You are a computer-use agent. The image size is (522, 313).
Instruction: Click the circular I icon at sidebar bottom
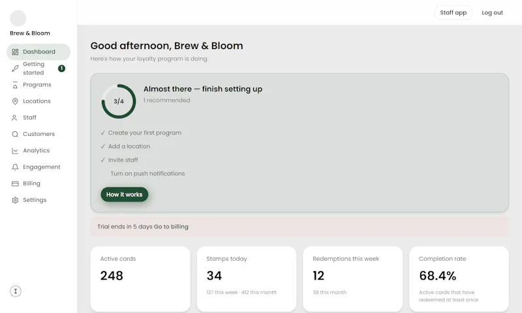pyautogui.click(x=15, y=291)
